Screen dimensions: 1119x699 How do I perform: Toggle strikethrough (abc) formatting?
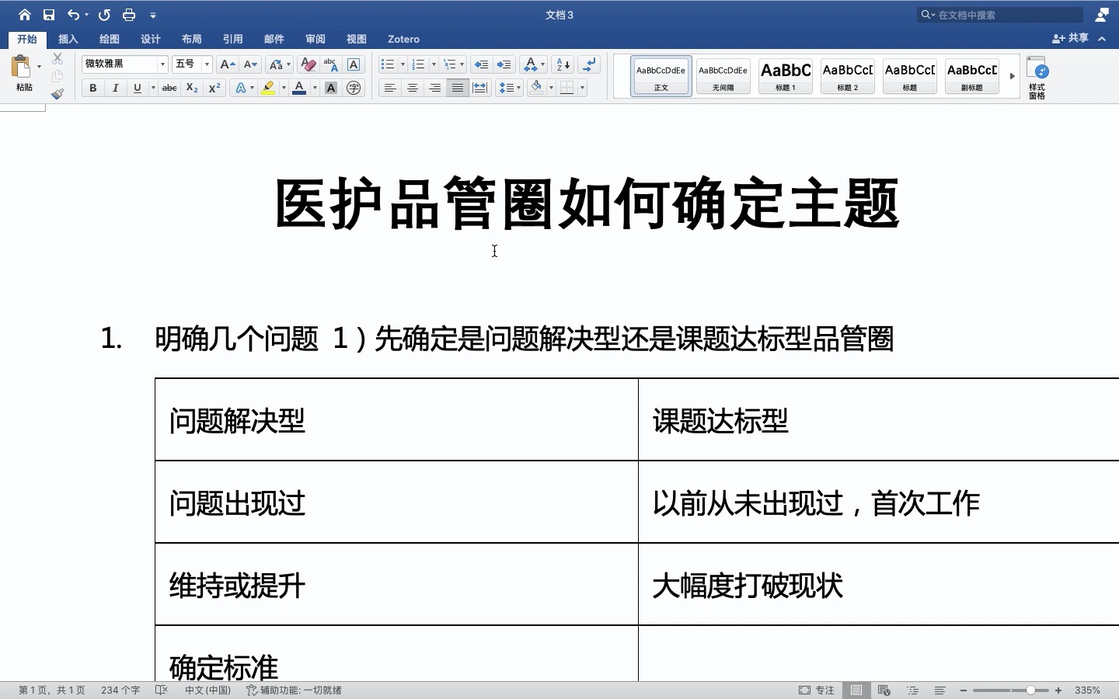tap(169, 88)
